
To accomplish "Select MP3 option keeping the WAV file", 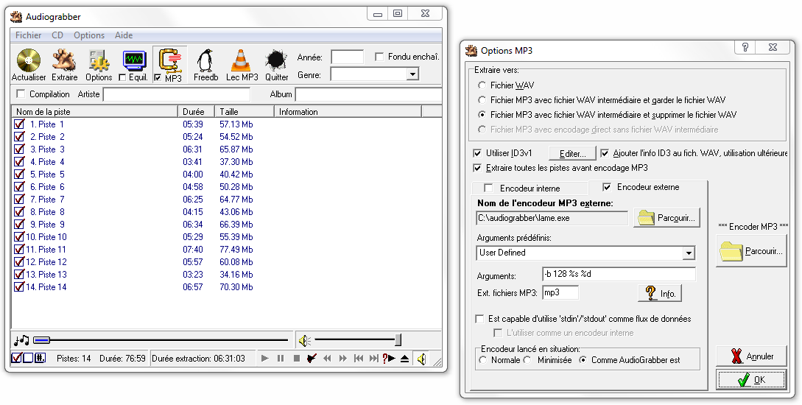I will point(482,100).
